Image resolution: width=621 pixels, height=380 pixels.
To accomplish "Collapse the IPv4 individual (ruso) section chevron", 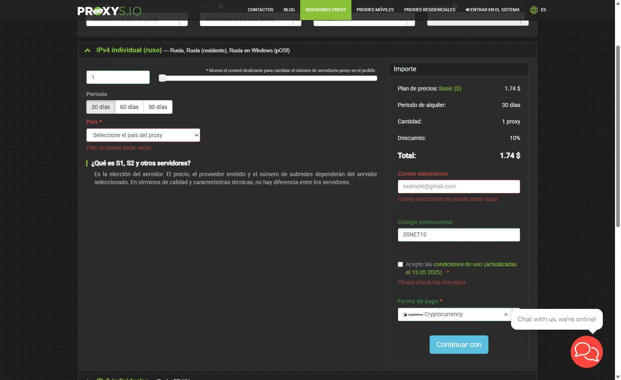I will pos(87,50).
